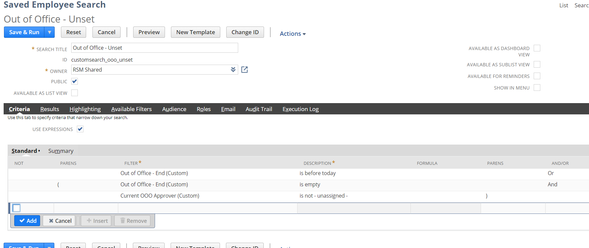Open the Audit Trail tab
Viewport: 589px width, 248px height.
[x=259, y=109]
